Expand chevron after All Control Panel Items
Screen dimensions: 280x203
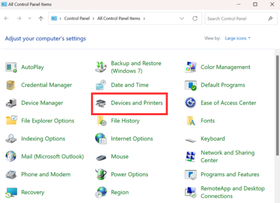tap(144, 19)
